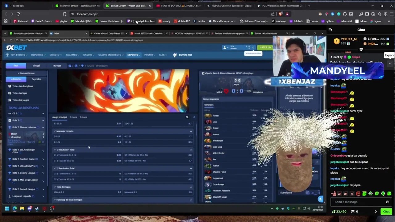Collapse Total de mapas betting section

coord(191,187)
